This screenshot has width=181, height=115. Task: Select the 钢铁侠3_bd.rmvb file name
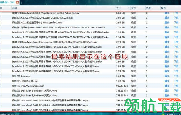tap(21, 76)
